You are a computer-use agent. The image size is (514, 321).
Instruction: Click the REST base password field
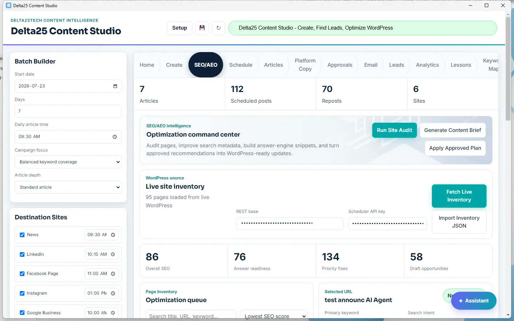[289, 224]
